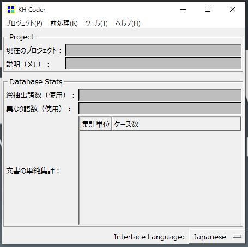The width and height of the screenshot is (248, 247).
Task: Click the 文書の単純集計 label
Action: 33,171
